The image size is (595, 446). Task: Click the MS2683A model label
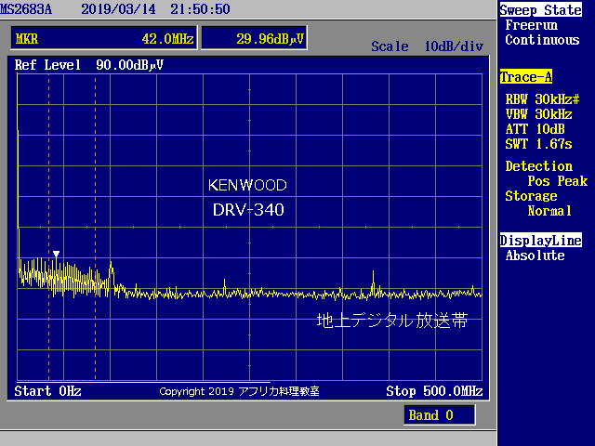26,8
